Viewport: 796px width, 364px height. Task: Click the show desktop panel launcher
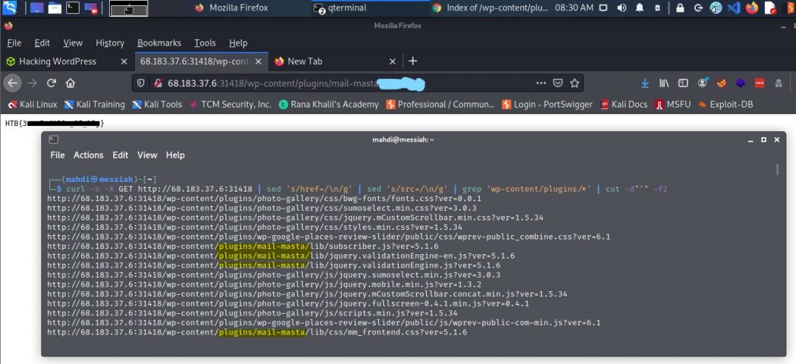pyautogui.click(x=37, y=7)
